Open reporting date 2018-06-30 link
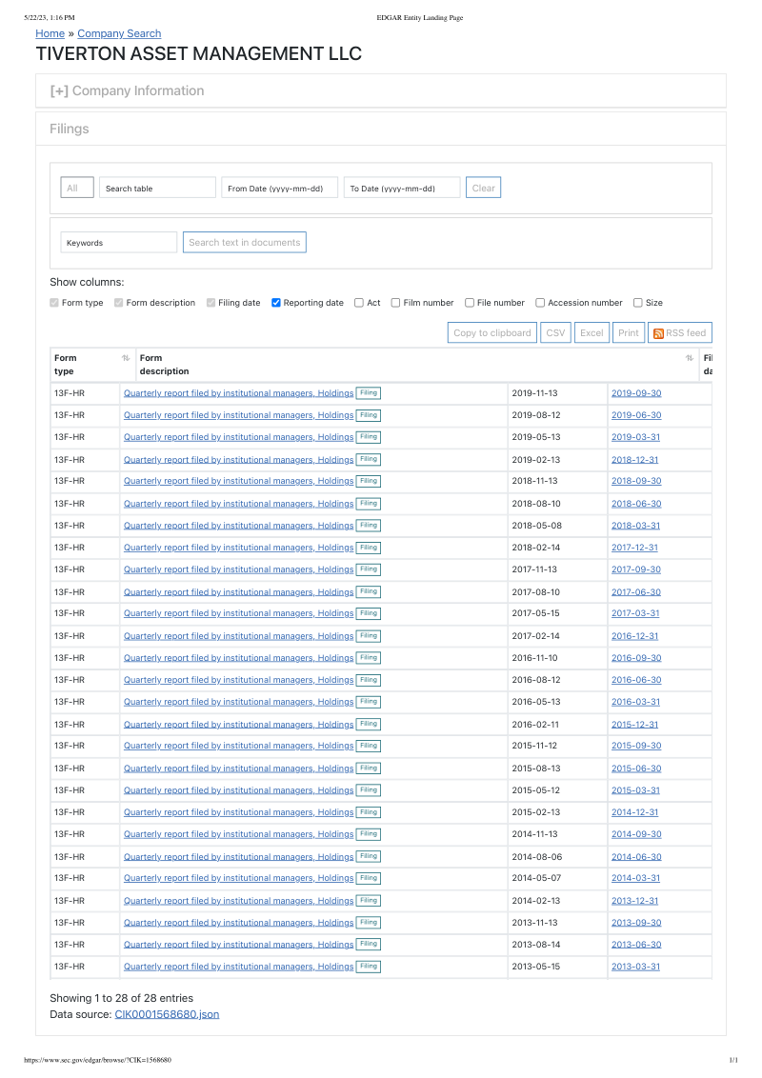This screenshot has width=762, height=1078. tap(636, 503)
